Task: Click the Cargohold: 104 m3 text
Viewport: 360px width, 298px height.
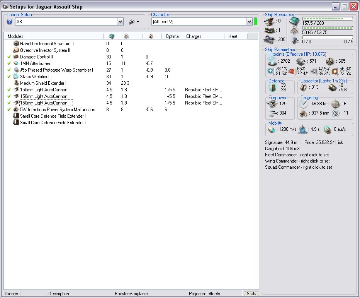Action: [282, 149]
